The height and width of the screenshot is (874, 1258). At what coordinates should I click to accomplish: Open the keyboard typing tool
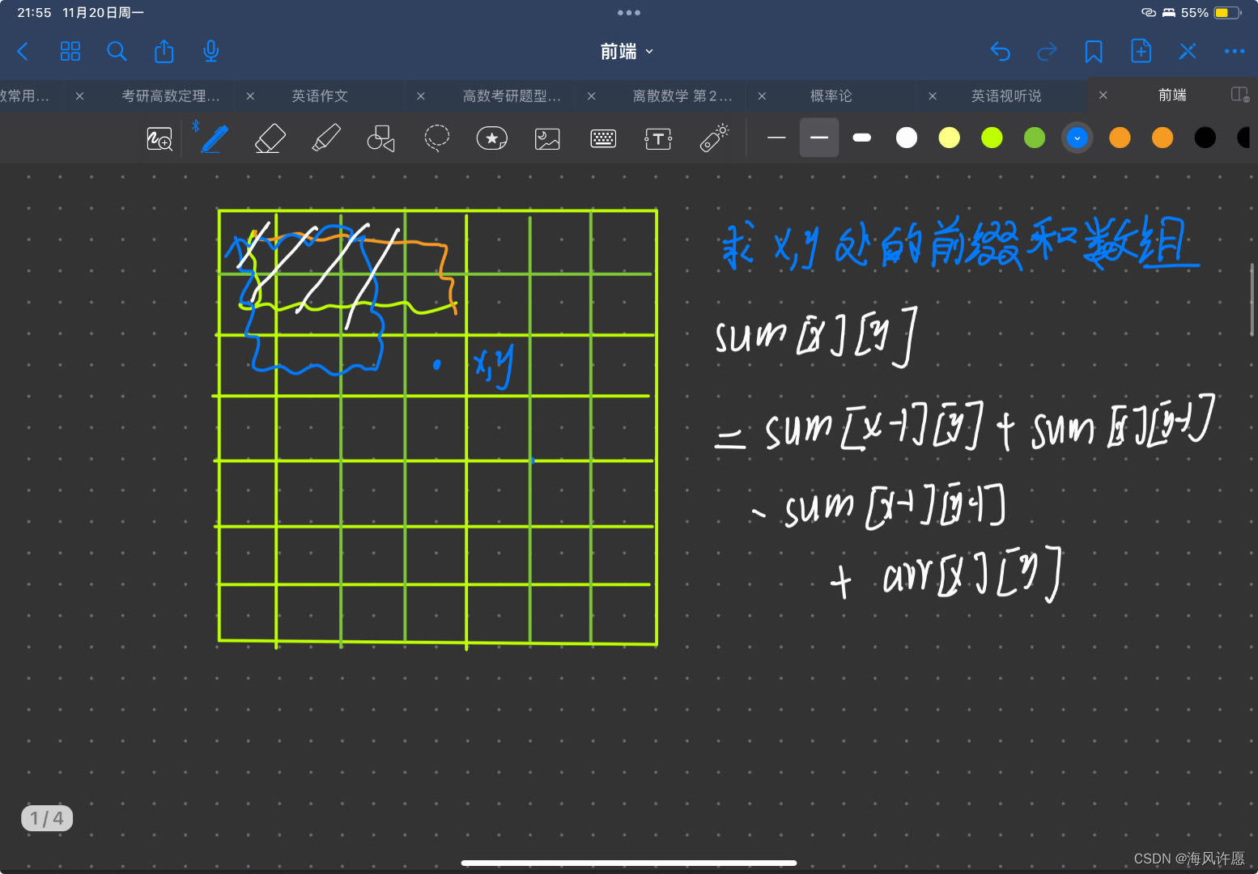click(x=603, y=139)
